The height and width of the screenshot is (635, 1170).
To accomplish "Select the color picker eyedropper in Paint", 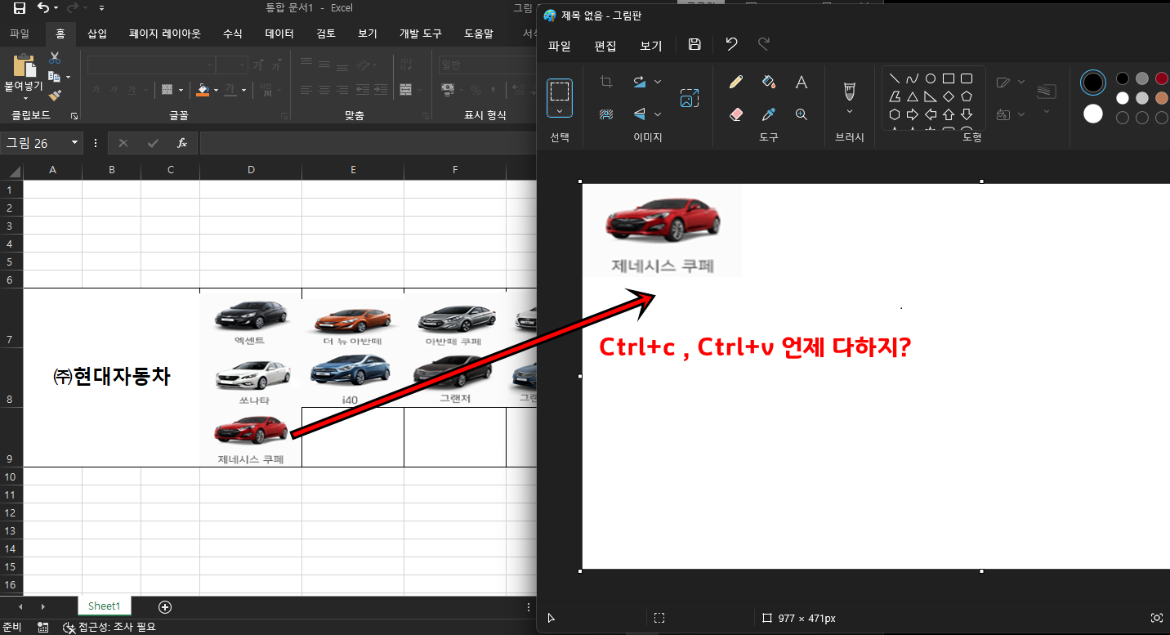I will (x=769, y=114).
